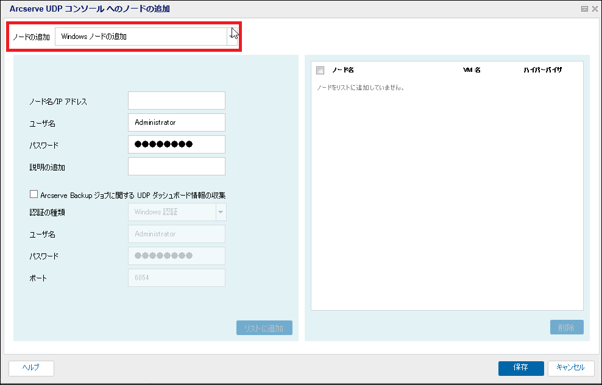Maximize the dialog with title bar icon

coord(584,9)
